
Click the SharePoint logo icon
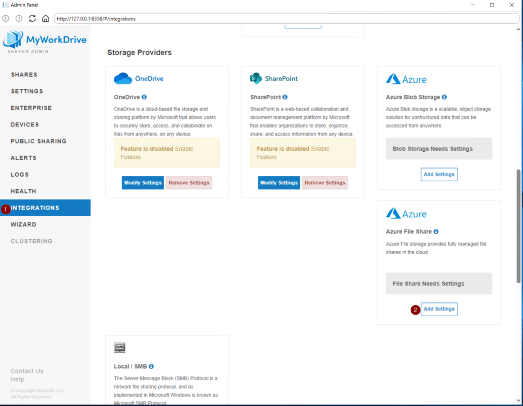pos(256,78)
